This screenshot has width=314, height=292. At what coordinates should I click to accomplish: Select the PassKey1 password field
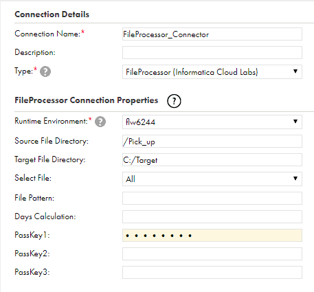(x=212, y=235)
